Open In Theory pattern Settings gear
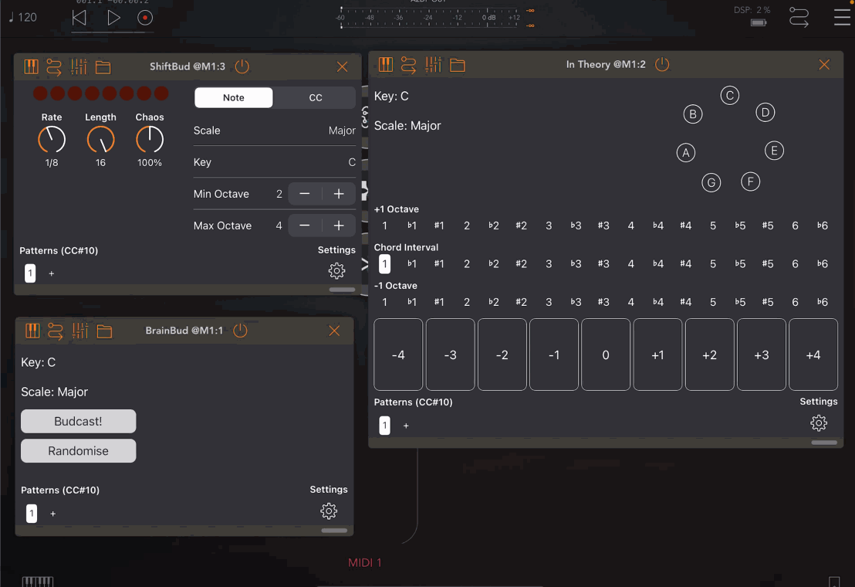The height and width of the screenshot is (587, 855). [x=819, y=422]
